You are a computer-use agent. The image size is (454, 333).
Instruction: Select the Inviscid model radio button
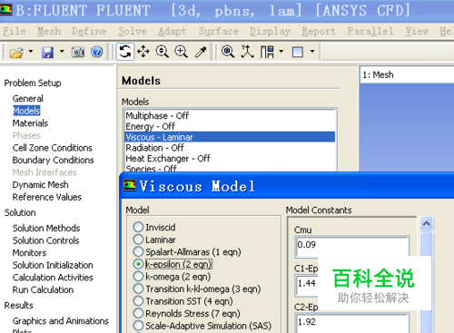click(138, 227)
